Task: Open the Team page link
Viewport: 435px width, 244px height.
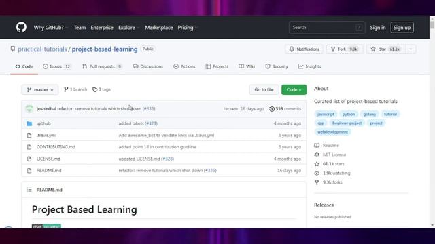Action: [80, 28]
